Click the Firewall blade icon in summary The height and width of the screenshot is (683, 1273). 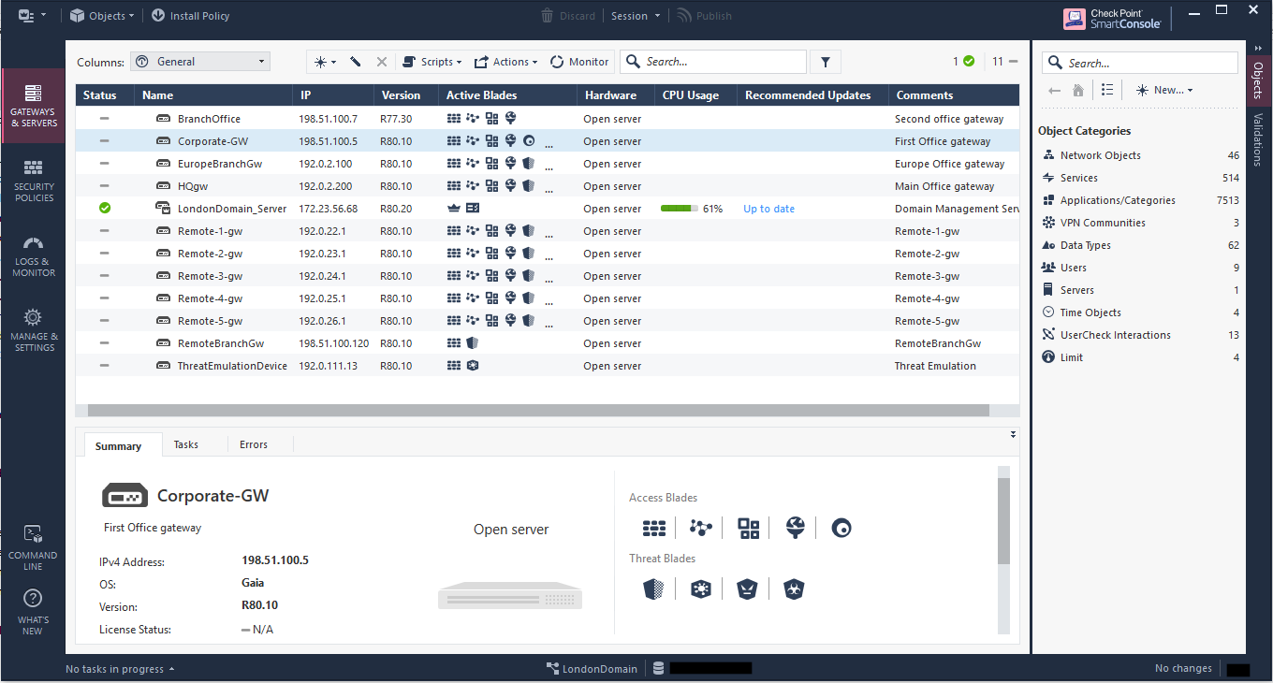coord(653,529)
